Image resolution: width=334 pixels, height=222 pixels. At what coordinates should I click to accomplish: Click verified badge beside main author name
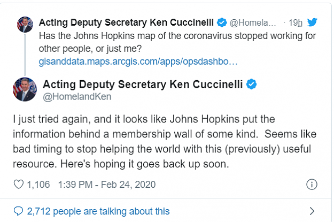tap(251, 84)
